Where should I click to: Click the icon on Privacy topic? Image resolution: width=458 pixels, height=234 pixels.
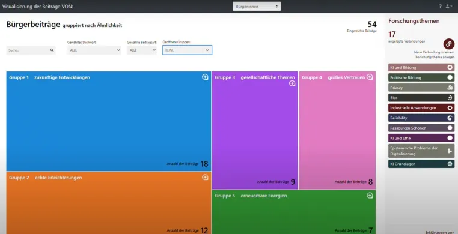(450, 88)
